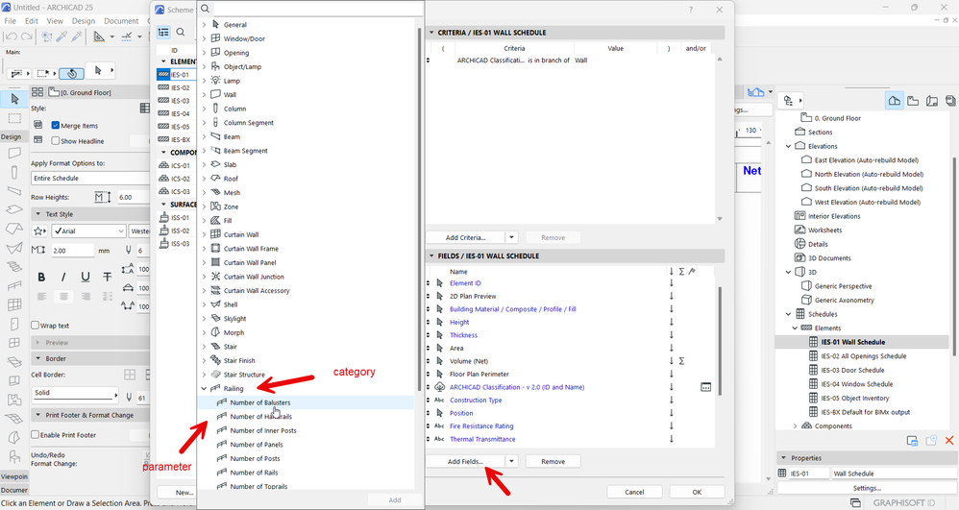Click the Undo arrow in the main toolbar
959x510 pixels.
(11, 37)
